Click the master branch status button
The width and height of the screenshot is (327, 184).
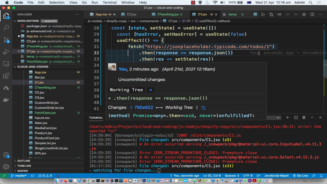pyautogui.click(x=19, y=176)
